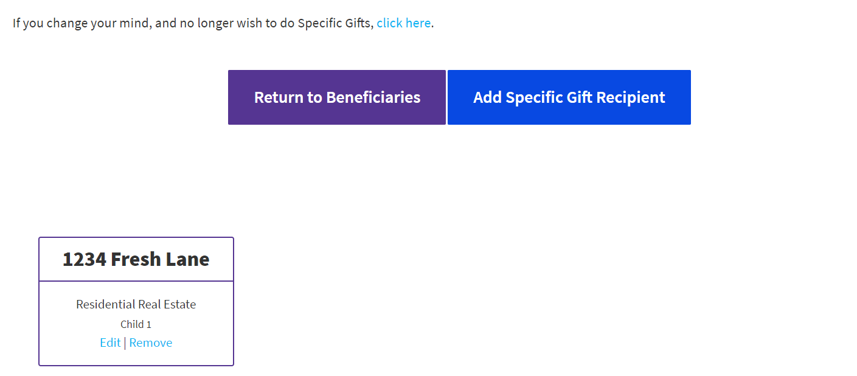This screenshot has height=376, width=857.
Task: Add a new specific gift recipient
Action: (x=569, y=97)
